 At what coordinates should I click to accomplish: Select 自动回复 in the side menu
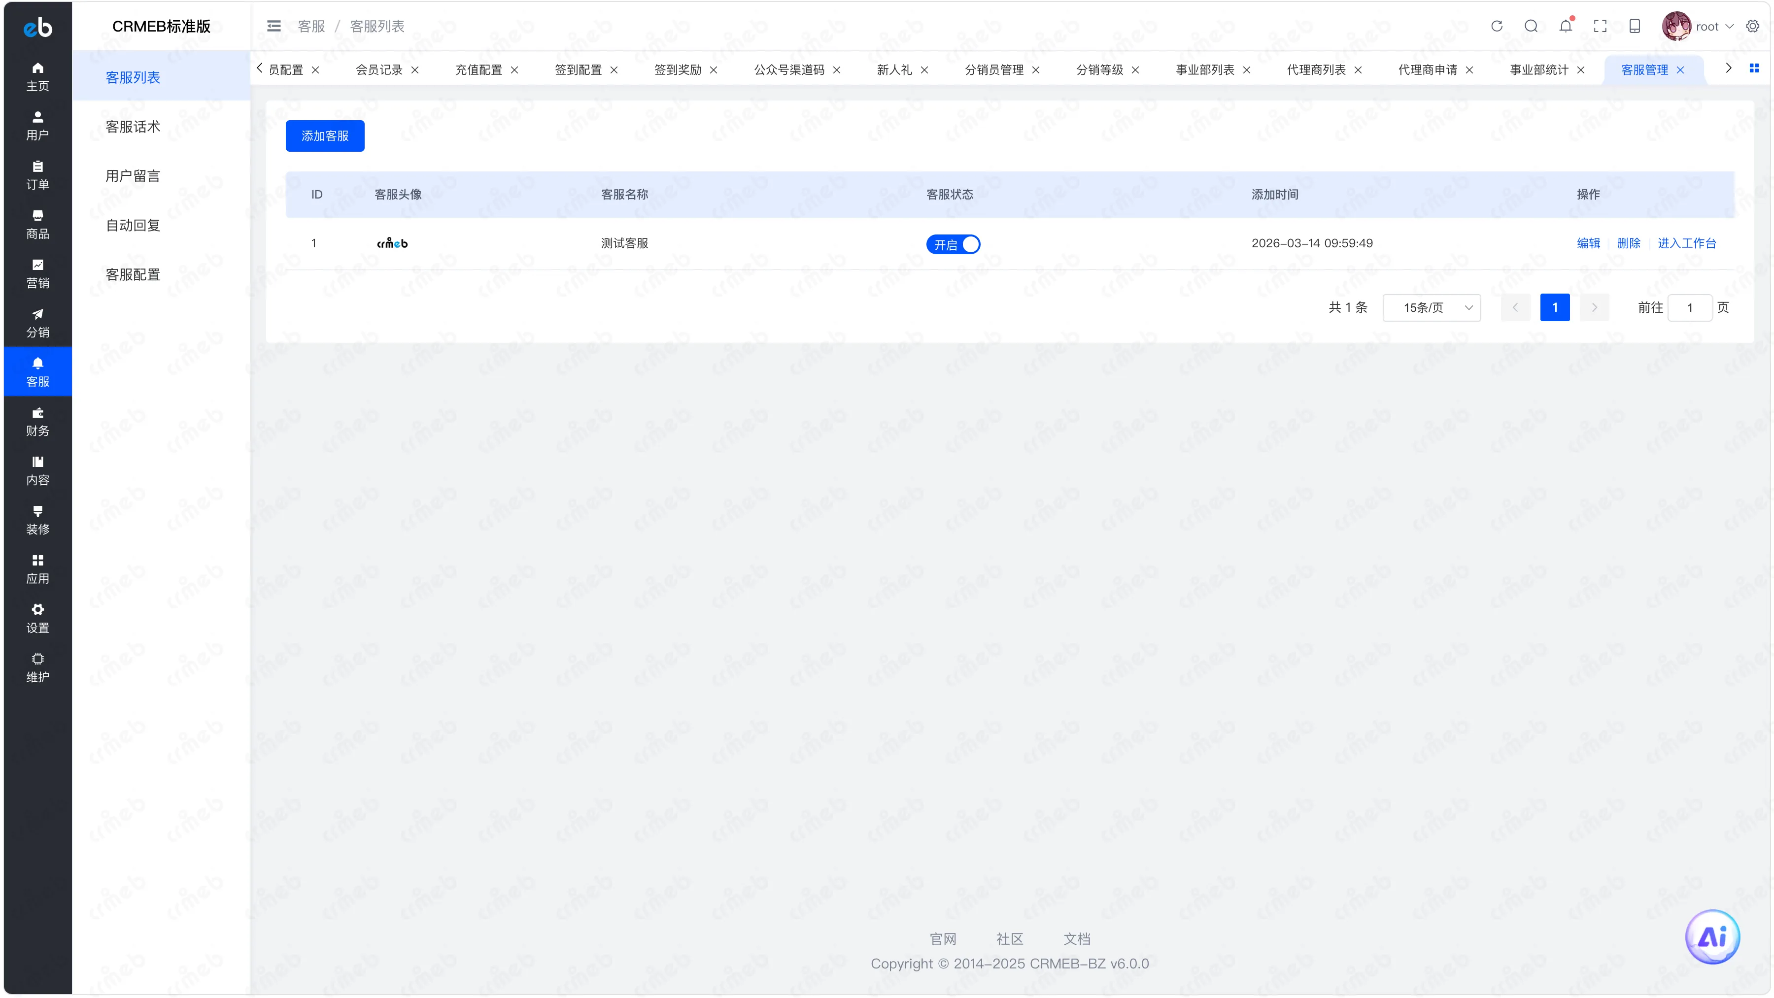tap(161, 225)
